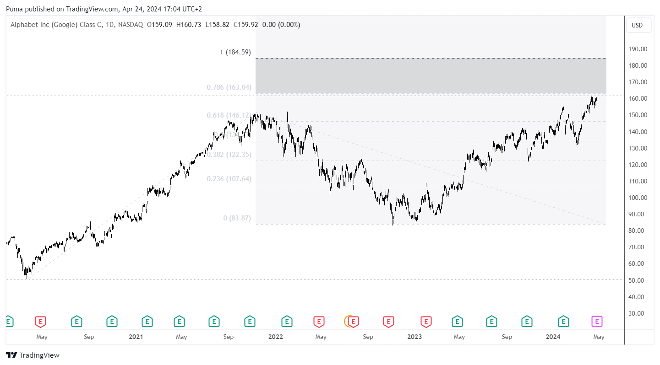This screenshot has width=660, height=365.
Task: Click the TradingView logo at bottom left
Action: [33, 355]
